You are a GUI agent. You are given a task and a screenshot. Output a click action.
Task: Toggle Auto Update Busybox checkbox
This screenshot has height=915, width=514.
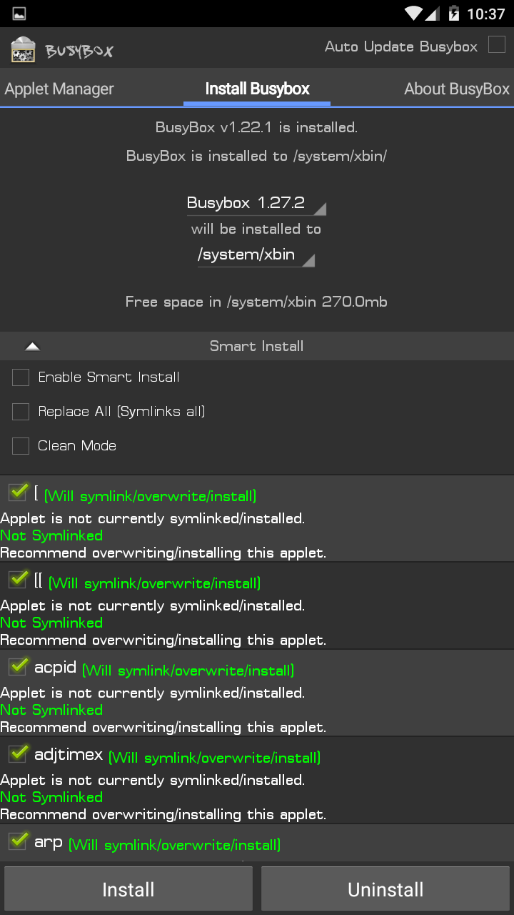coord(496,45)
